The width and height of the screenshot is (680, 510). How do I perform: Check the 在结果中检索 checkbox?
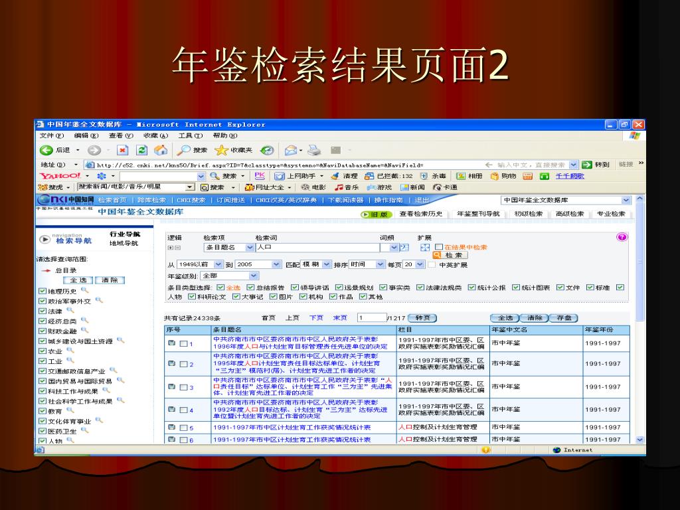(x=439, y=247)
